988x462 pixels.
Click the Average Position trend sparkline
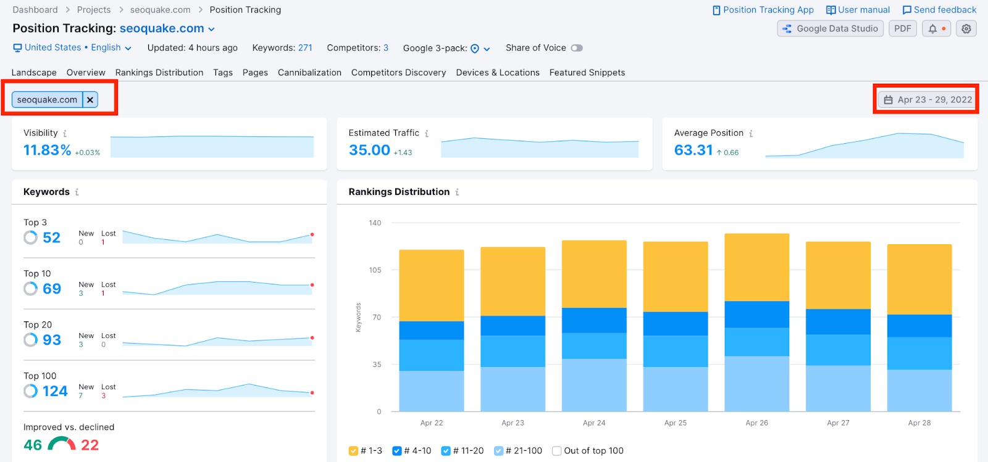point(865,146)
